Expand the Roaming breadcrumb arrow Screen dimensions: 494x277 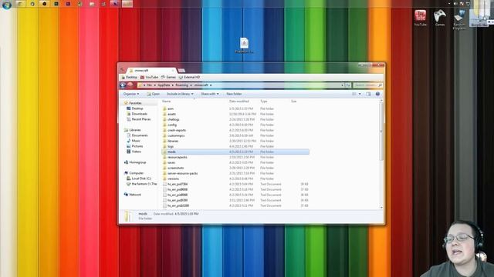[191, 85]
